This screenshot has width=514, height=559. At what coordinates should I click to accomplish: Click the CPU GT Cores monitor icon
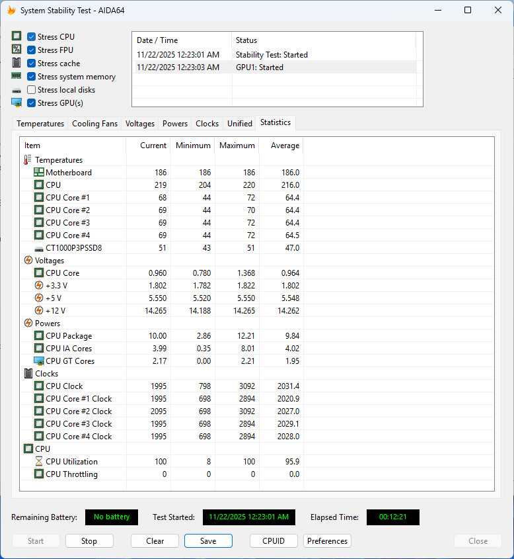[39, 361]
